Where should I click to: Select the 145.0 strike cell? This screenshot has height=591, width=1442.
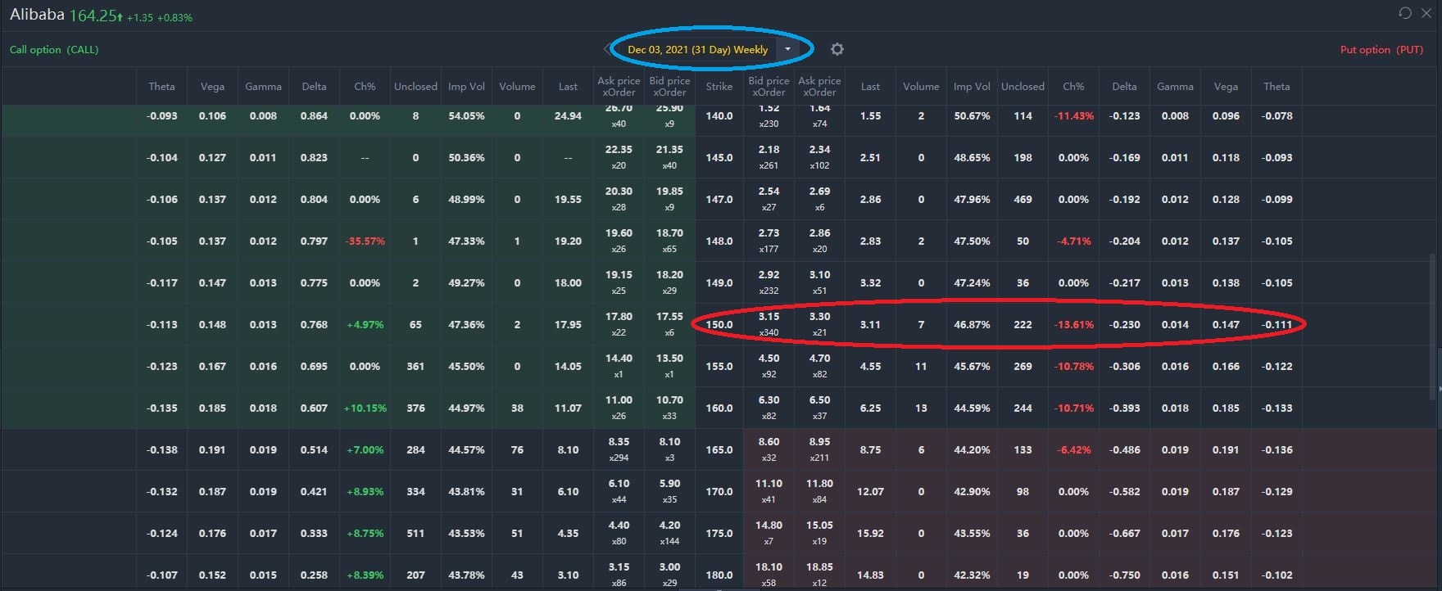[719, 158]
